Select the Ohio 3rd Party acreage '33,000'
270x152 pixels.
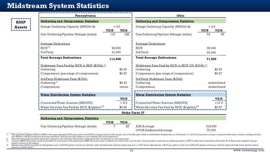pos(211,53)
